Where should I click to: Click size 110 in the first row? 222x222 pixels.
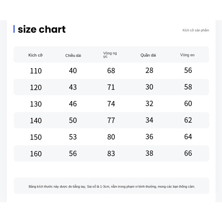pos(36,71)
